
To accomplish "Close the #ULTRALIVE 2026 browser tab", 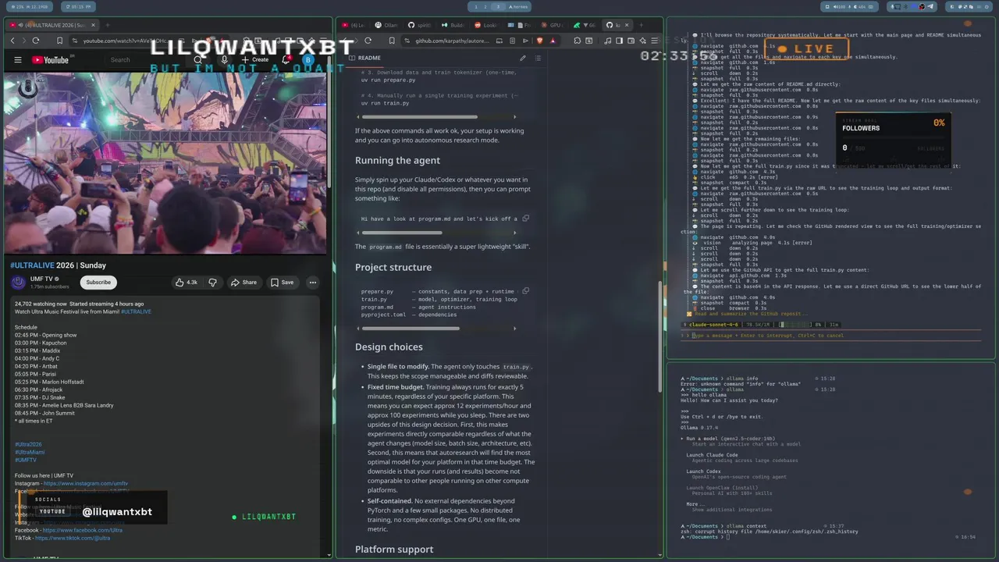I will click(93, 25).
